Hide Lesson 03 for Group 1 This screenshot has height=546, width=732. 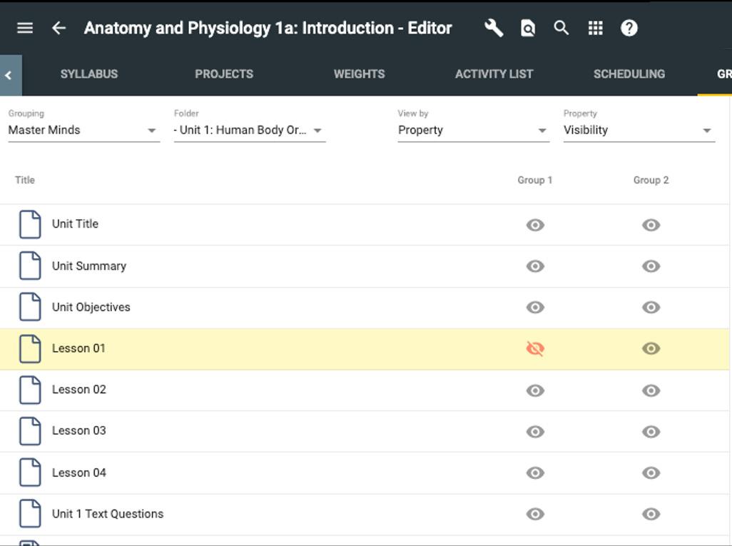point(535,431)
